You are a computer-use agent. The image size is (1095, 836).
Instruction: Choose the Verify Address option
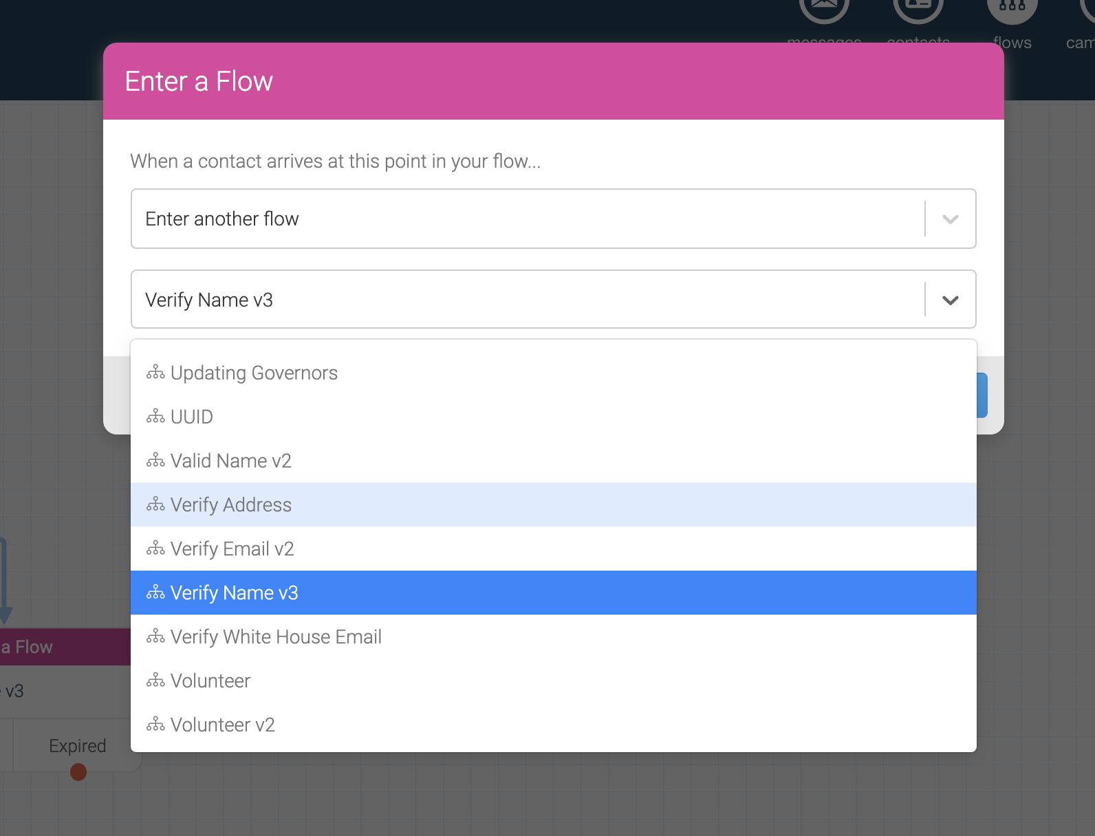point(554,505)
